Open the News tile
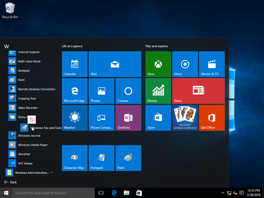Screen dimensions: 264x198 point(198,91)
